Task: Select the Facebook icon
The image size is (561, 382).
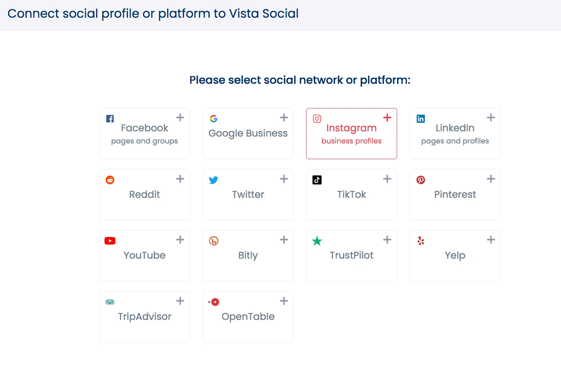Action: click(110, 118)
